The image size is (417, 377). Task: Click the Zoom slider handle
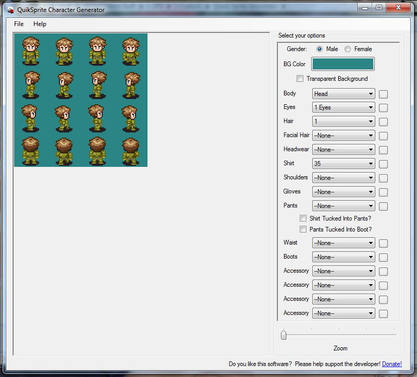click(284, 335)
